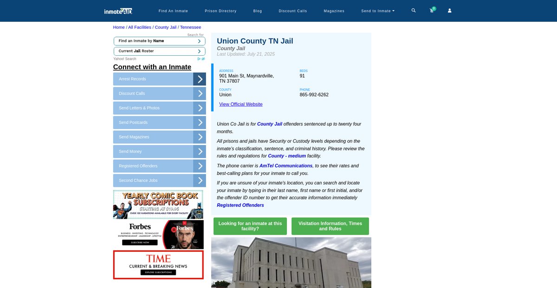Image resolution: width=557 pixels, height=288 pixels.
Task: Click View Official Website link
Action: pyautogui.click(x=241, y=105)
